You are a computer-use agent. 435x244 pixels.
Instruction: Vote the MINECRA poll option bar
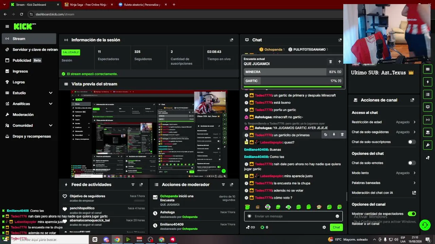pyautogui.click(x=293, y=72)
